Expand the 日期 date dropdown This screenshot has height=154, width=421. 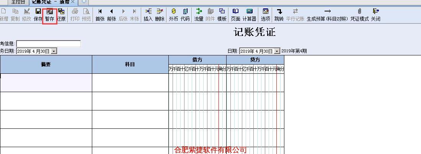click(x=277, y=51)
